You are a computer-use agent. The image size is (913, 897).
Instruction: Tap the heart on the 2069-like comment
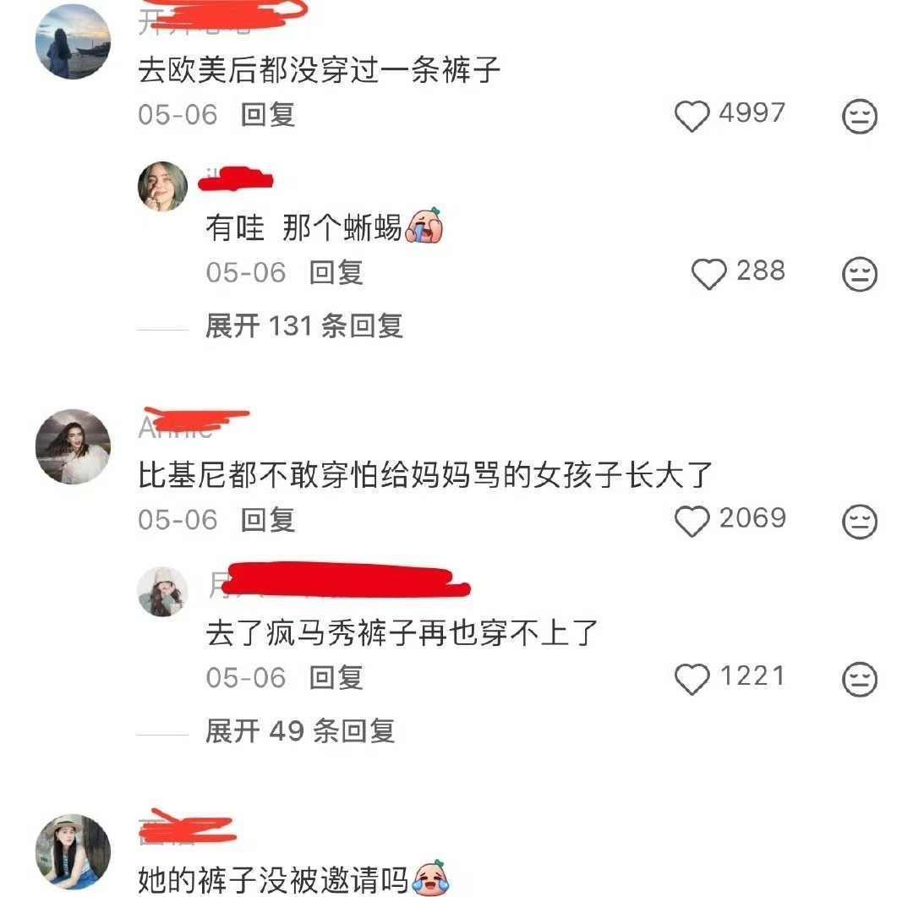(x=692, y=521)
